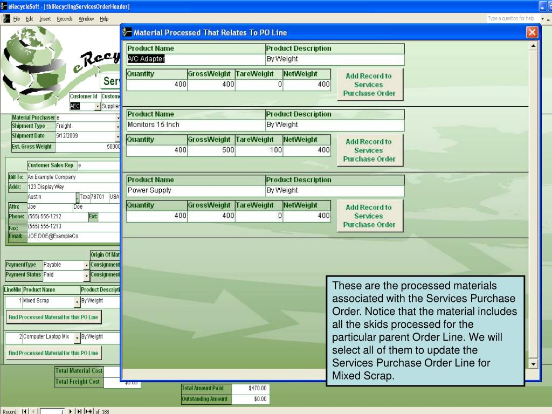Expand the Mixed Scrap product name dropdown
The width and height of the screenshot is (552, 414).
pos(77,302)
